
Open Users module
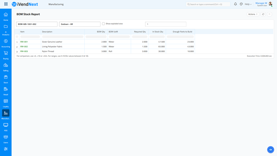6,139
